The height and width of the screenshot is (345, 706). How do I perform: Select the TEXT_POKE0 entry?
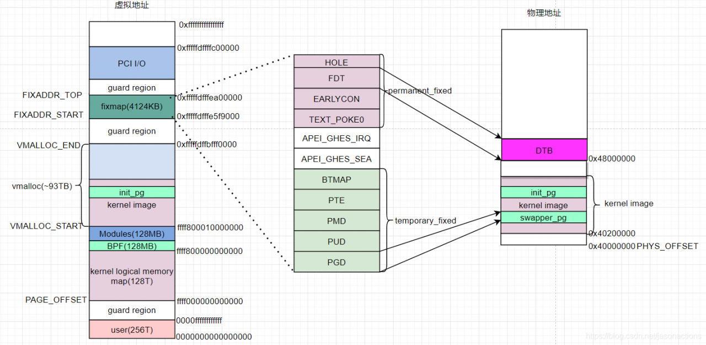click(336, 119)
